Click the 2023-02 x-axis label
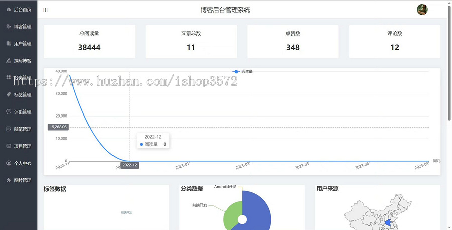This screenshot has height=230, width=452. point(242,166)
